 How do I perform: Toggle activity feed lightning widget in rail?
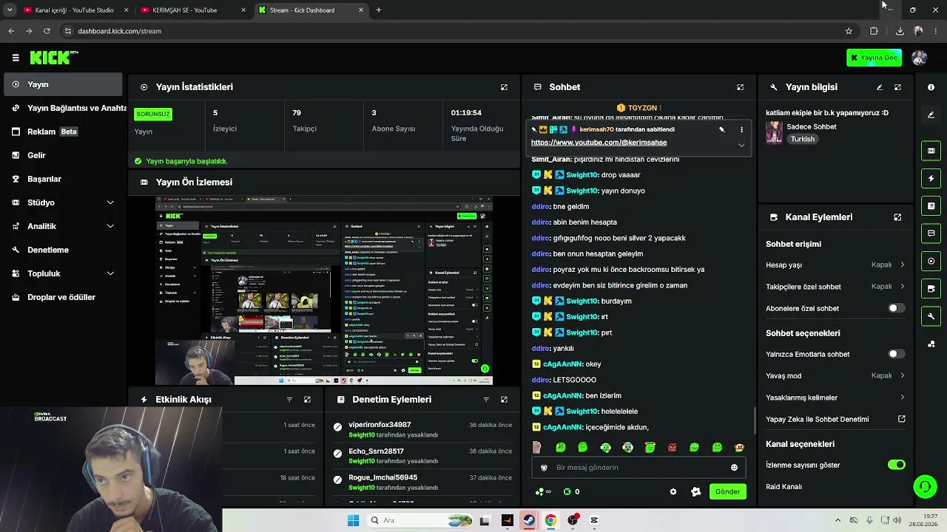coord(931,178)
